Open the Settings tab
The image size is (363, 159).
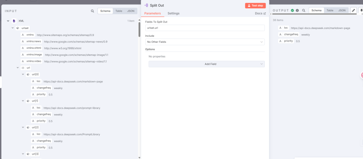(173, 13)
